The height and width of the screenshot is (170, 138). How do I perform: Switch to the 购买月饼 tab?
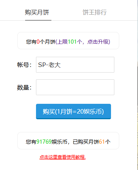click(x=37, y=12)
